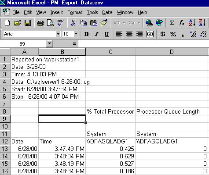
Task: Open the Format menu
Action: tap(75, 12)
